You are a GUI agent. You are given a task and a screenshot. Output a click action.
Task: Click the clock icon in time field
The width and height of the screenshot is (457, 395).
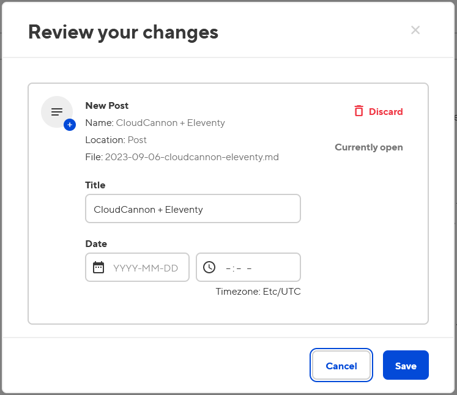pos(209,267)
